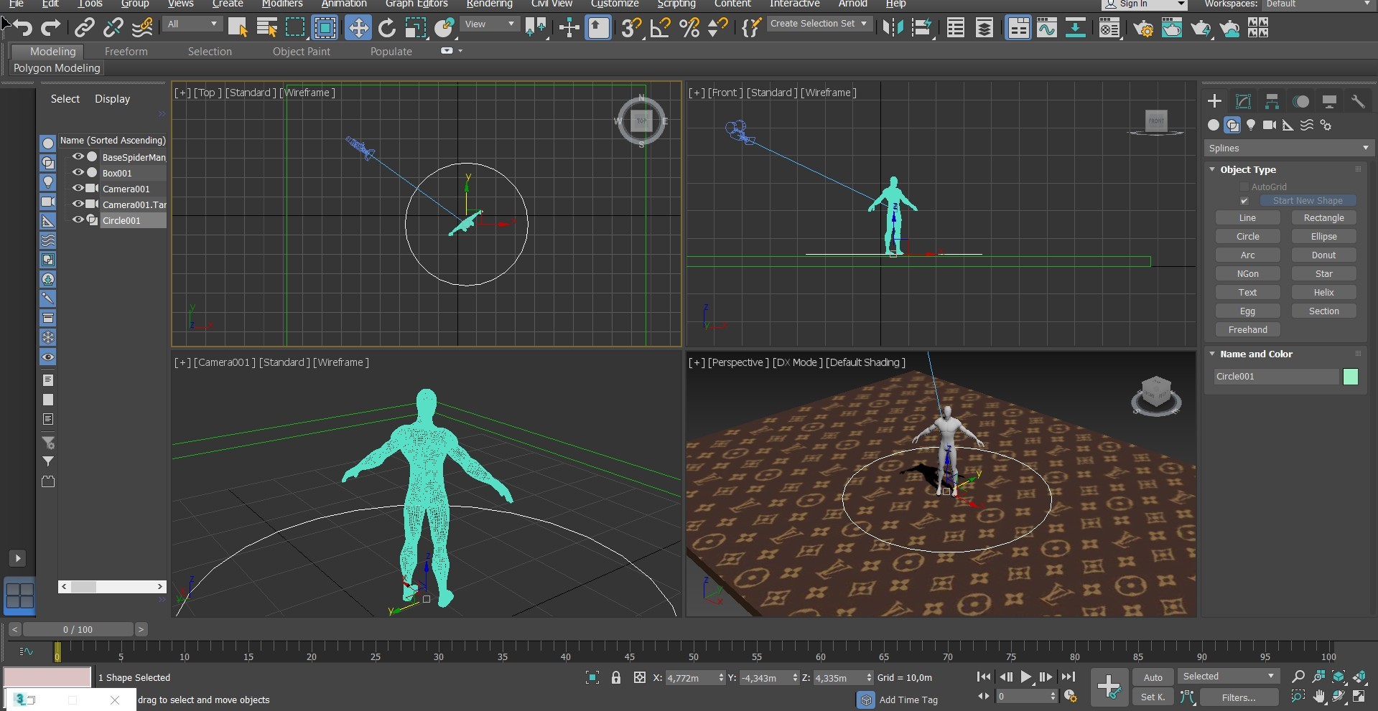1378x711 pixels.
Task: Open the Selected key filter dropdown
Action: pos(1229,677)
